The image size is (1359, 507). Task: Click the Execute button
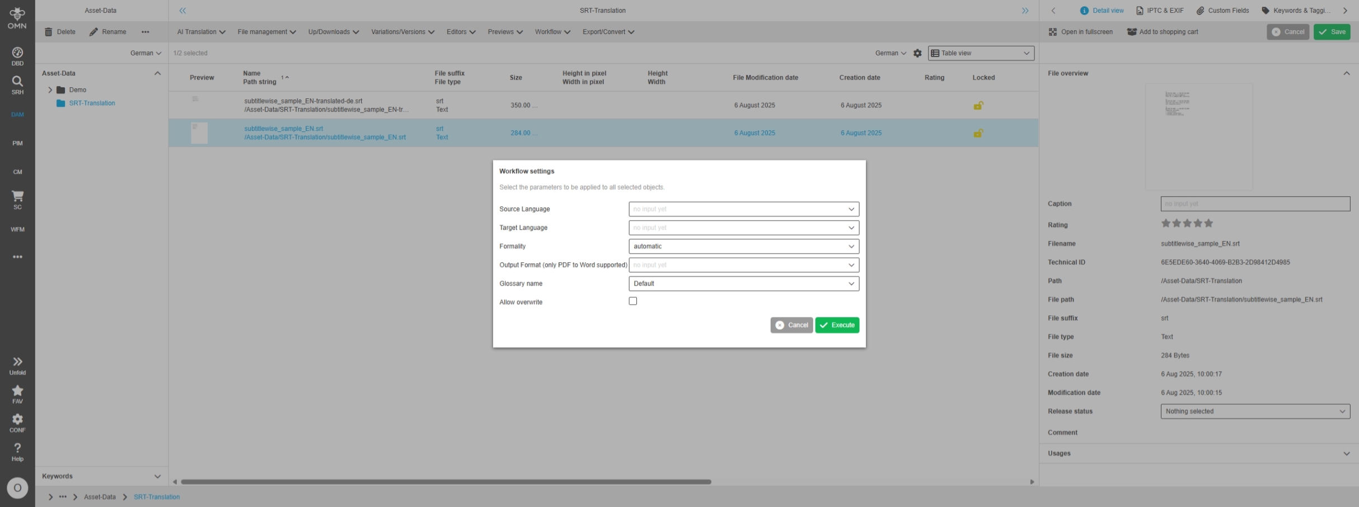pos(837,325)
